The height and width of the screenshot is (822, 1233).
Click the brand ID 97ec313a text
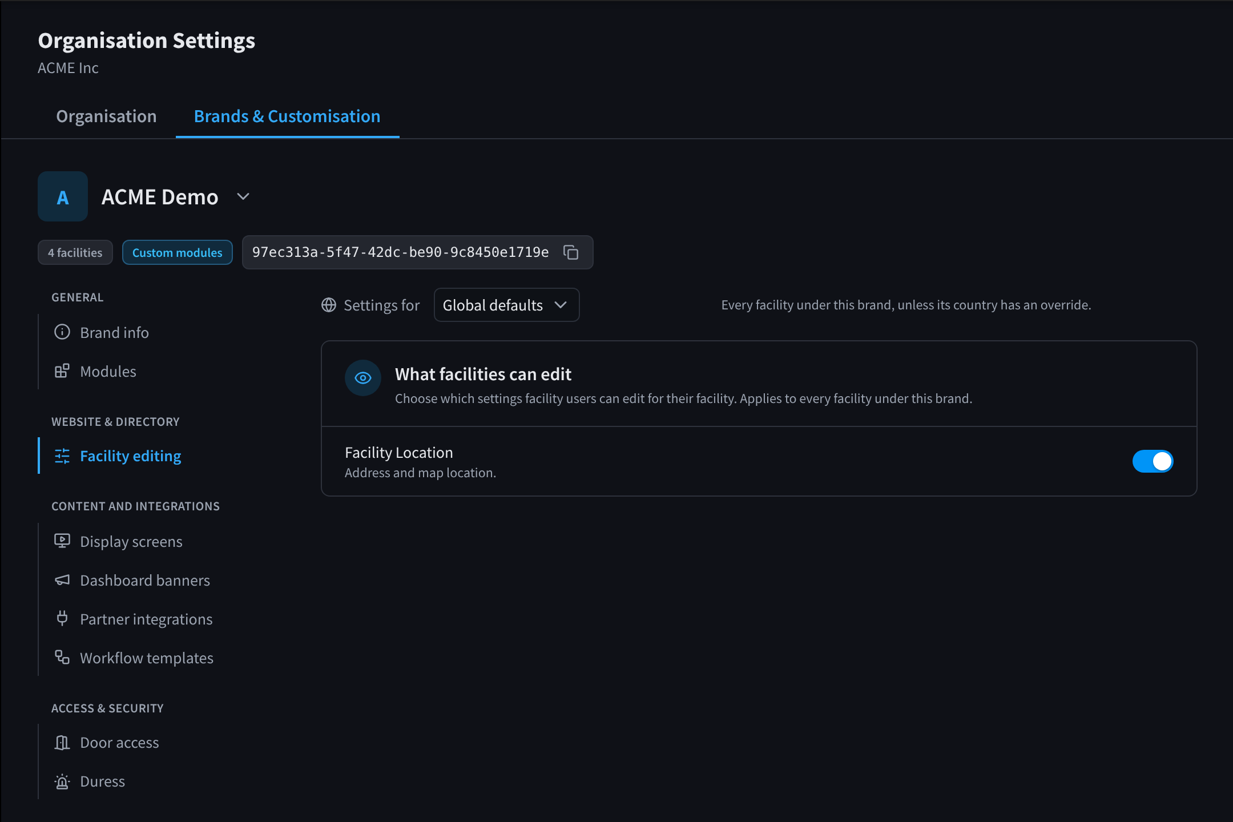(x=400, y=252)
